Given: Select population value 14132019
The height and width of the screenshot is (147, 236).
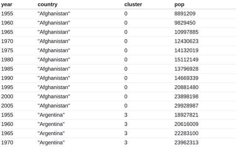Looking at the screenshot, I should [x=186, y=50].
